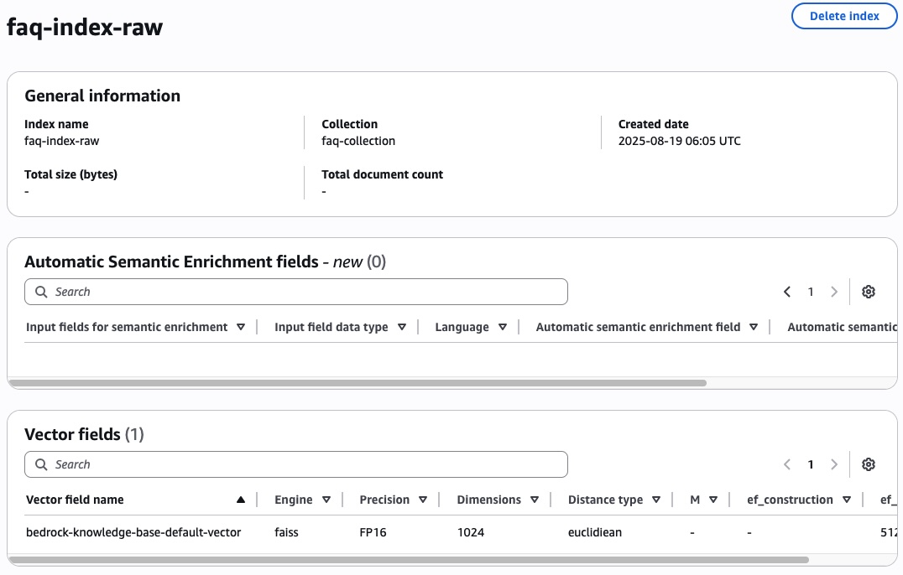The height and width of the screenshot is (575, 903).
Task: Sort by Distance type column
Action: (x=656, y=500)
